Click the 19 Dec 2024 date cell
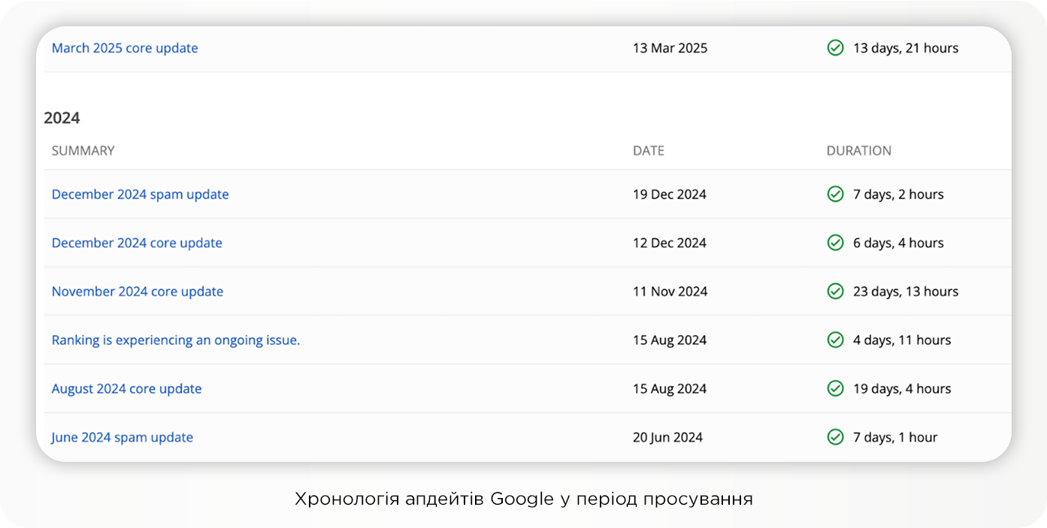This screenshot has height=528, width=1047. pyautogui.click(x=669, y=195)
